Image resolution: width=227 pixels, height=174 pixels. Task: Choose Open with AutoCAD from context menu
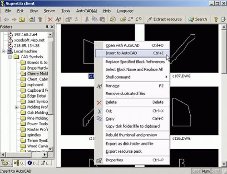coord(132,45)
